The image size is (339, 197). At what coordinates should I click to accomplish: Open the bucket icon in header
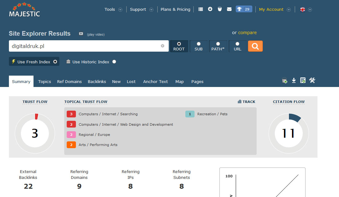(220, 9)
